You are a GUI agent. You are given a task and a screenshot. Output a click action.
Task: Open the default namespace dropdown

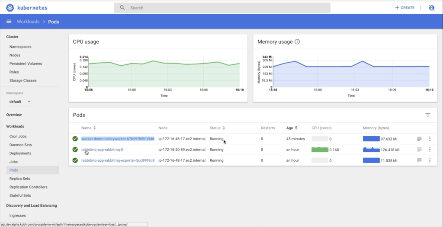click(x=20, y=101)
